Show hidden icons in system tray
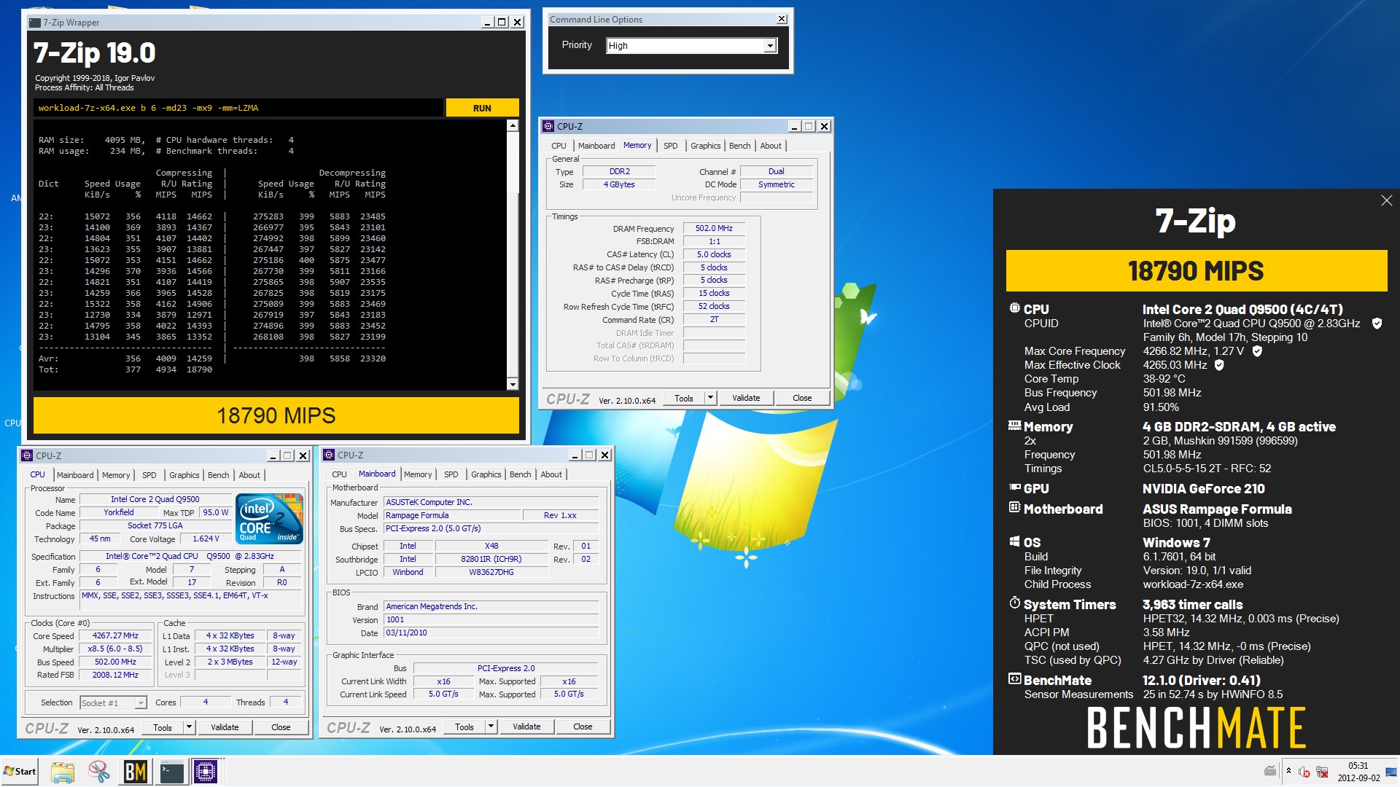1400x787 pixels. point(1288,772)
